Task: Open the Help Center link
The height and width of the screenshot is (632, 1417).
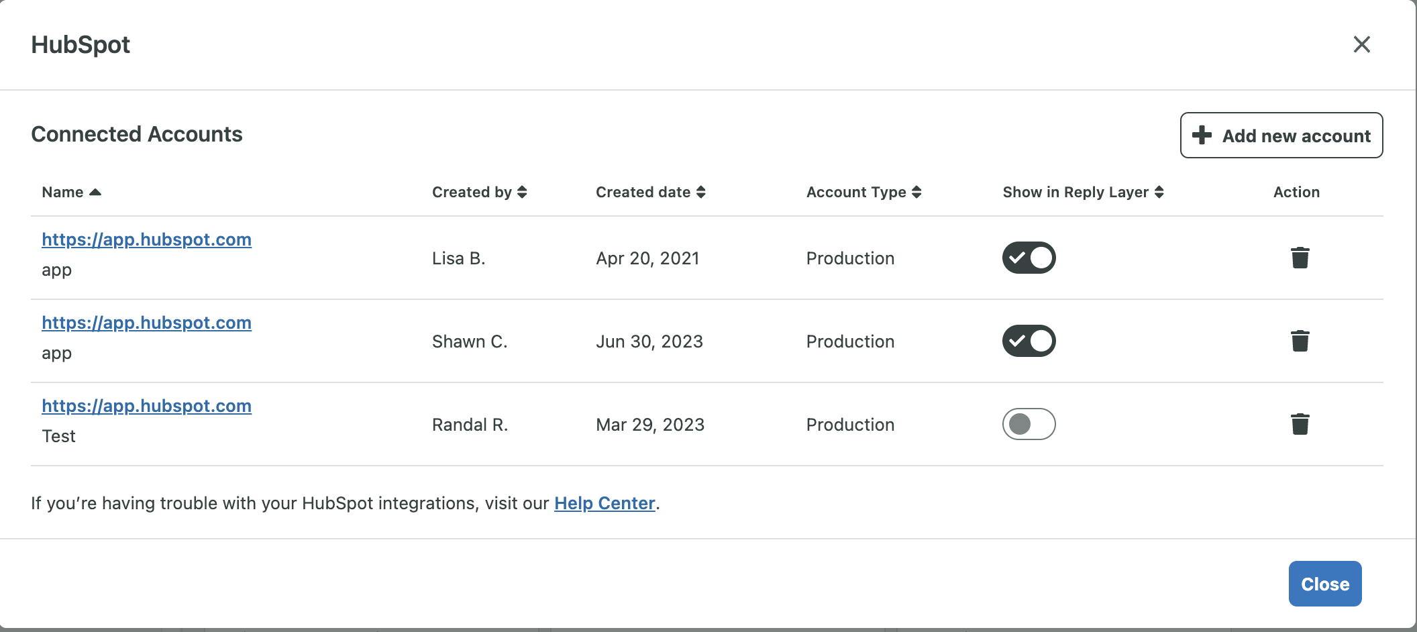Action: pos(604,503)
